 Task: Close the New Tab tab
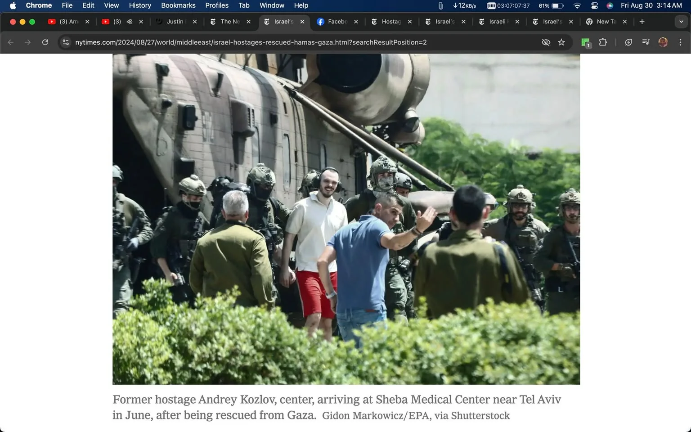[625, 22]
